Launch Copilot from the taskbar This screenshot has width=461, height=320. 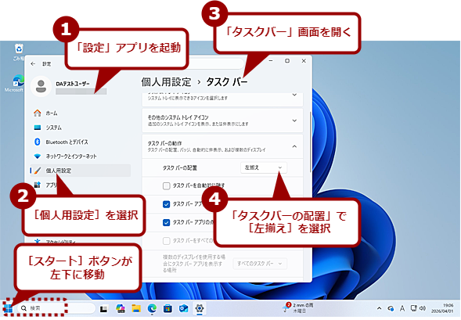pyautogui.click(x=121, y=308)
